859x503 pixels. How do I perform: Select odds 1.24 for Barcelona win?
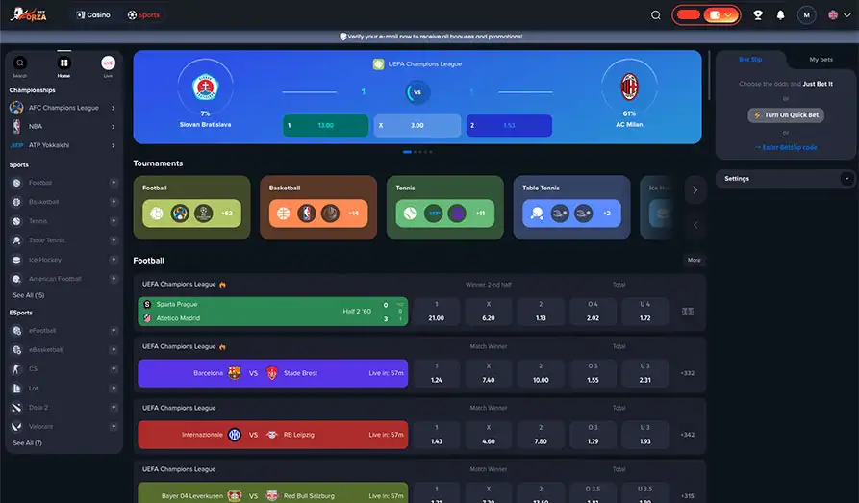point(437,373)
